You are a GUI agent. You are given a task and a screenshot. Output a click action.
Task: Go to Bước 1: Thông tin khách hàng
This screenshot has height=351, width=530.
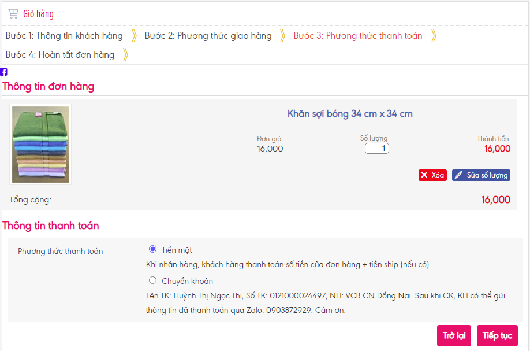(64, 36)
